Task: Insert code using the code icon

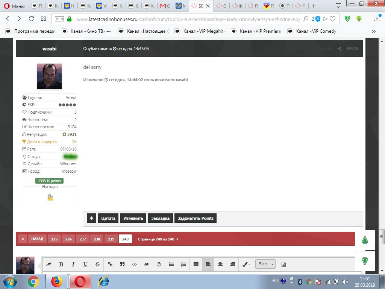Action: pos(134,264)
